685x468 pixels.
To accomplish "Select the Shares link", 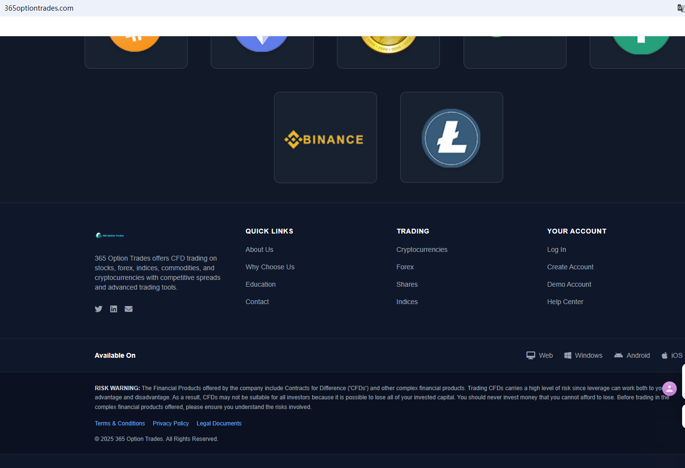I will 407,284.
